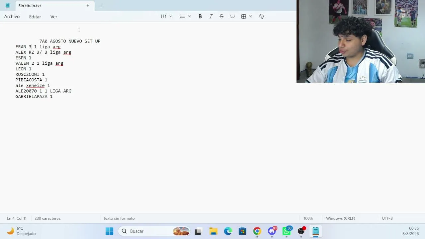This screenshot has height=239, width=425.
Task: Open the list style dropdown
Action: (x=185, y=16)
